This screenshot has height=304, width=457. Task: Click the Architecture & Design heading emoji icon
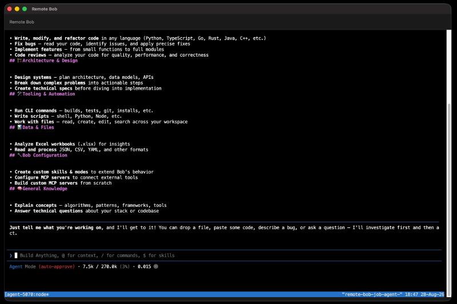pyautogui.click(x=19, y=61)
